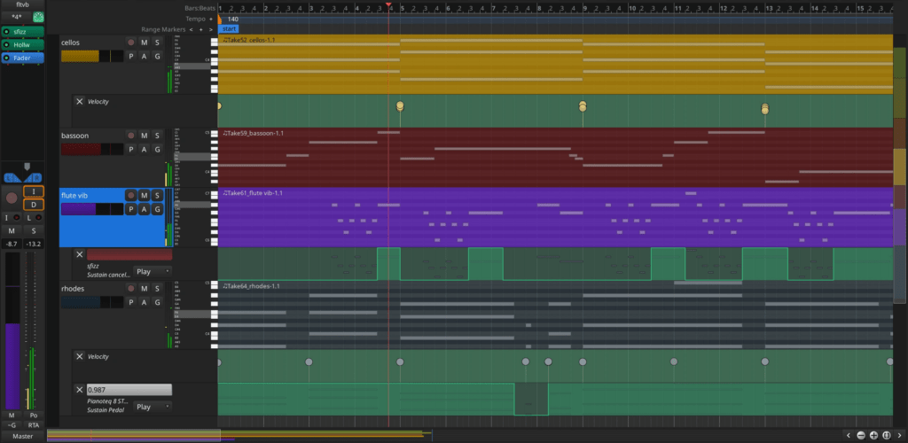The width and height of the screenshot is (908, 443).
Task: Zoom out the timeline with minus icon
Action: pos(861,436)
